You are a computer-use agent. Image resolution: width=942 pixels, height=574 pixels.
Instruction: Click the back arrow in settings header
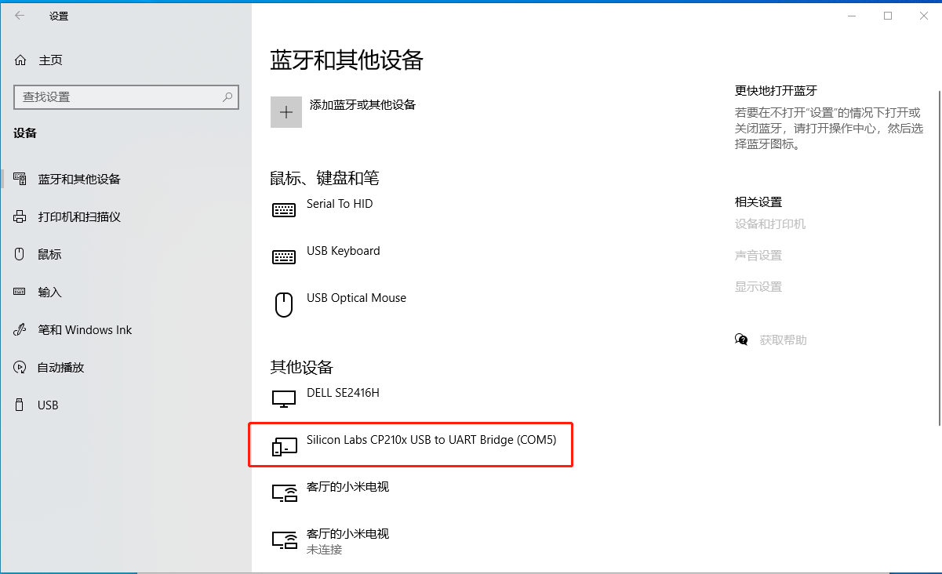click(x=20, y=16)
